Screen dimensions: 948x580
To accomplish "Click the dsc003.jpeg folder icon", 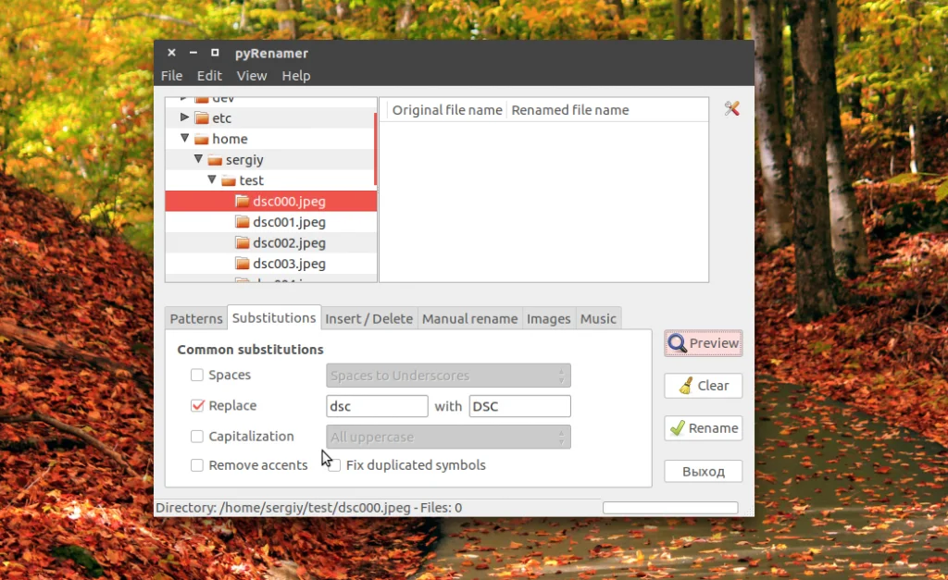I will [x=242, y=264].
